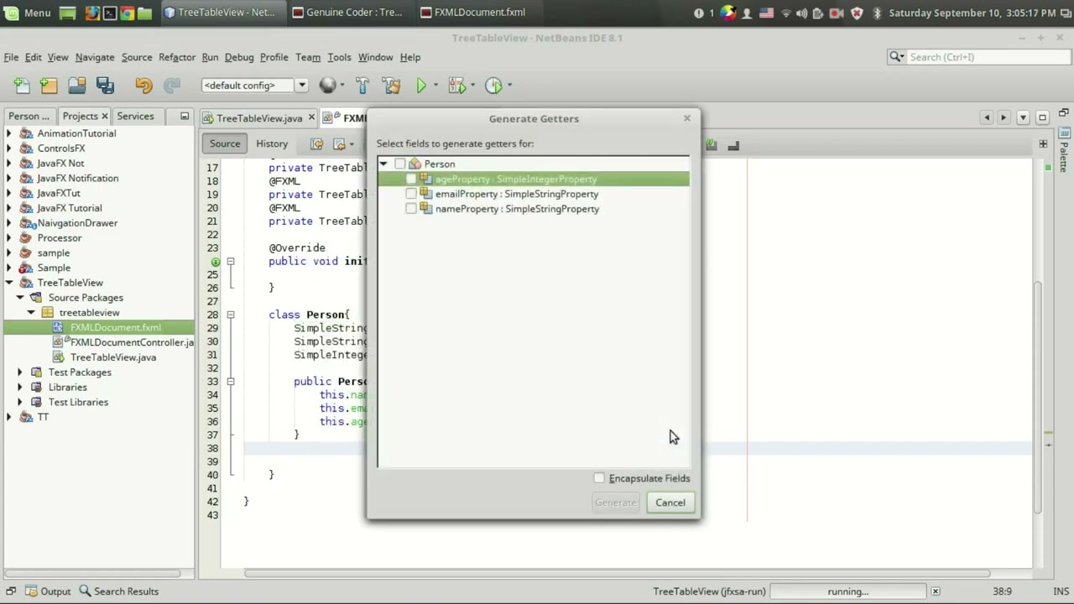The width and height of the screenshot is (1074, 604).
Task: Click the Last Edit icon in editor toolbar
Action: [316, 144]
